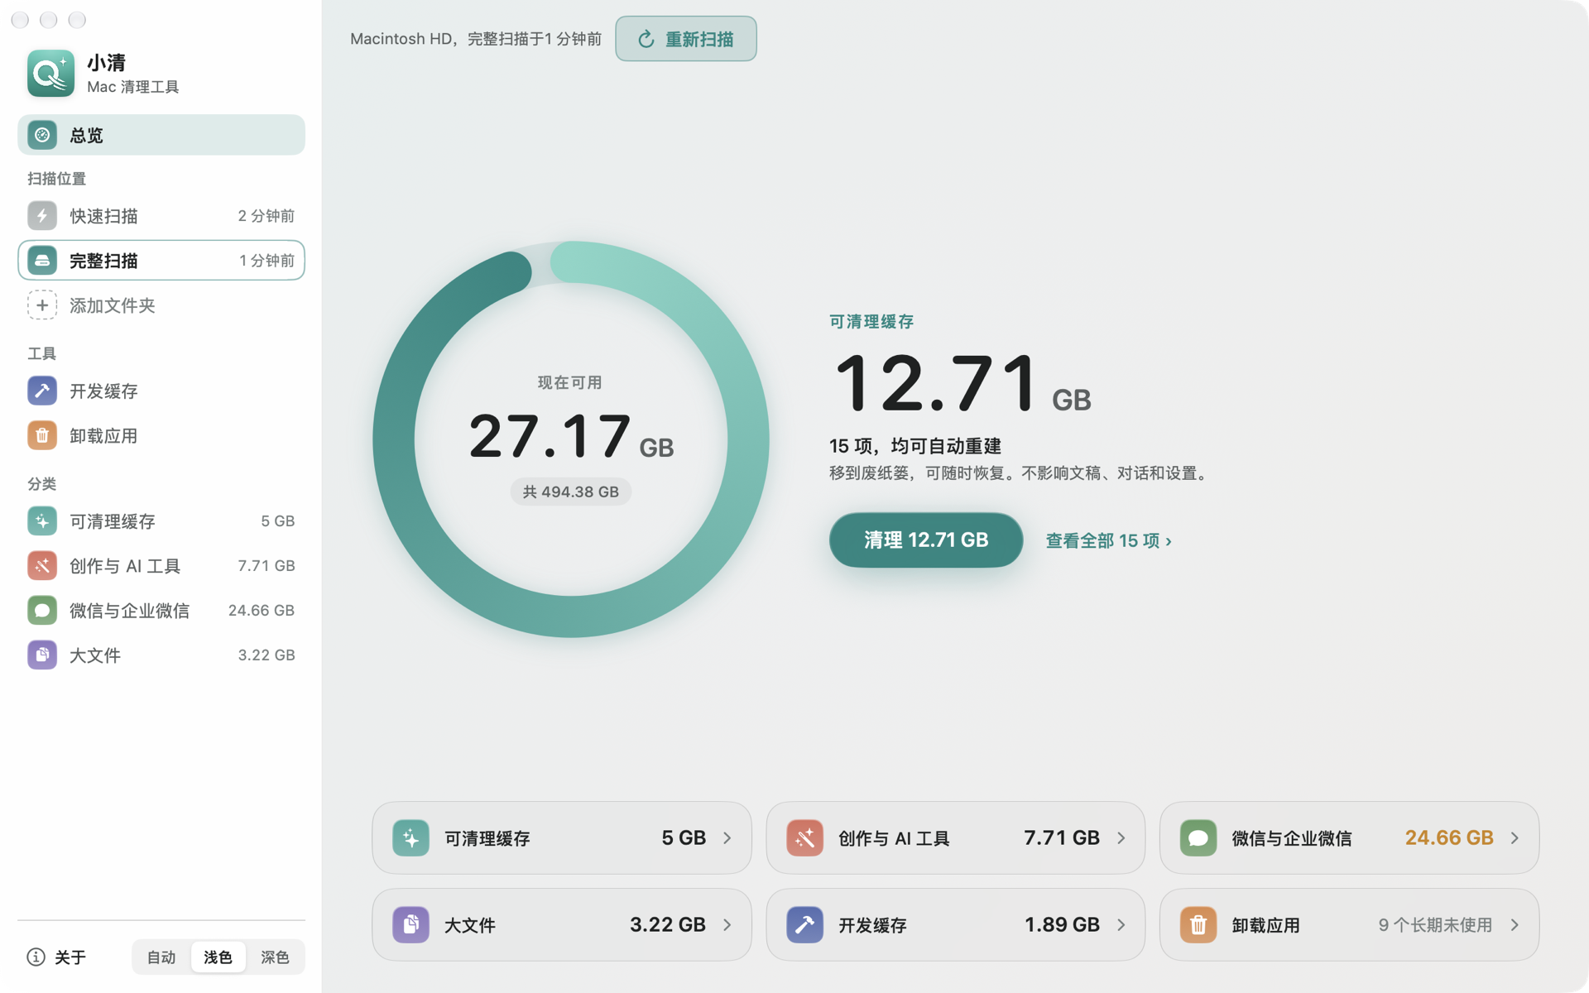Click the 快速扫描 lightning icon

pyautogui.click(x=42, y=216)
